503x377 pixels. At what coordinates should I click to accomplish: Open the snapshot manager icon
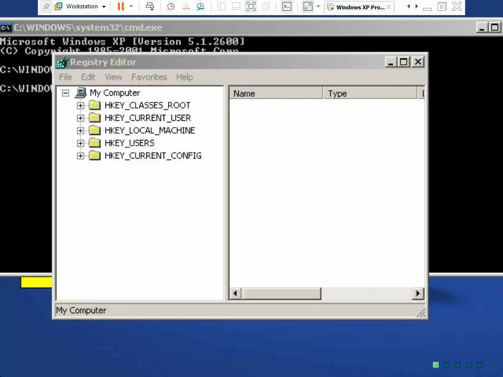click(x=200, y=6)
